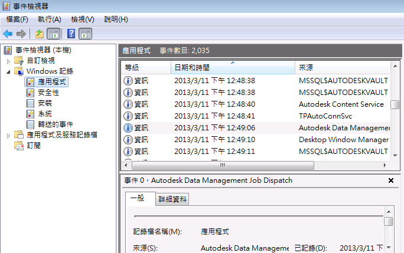Select Windows 記錄 folder in tree
404x253 pixels.
point(50,71)
